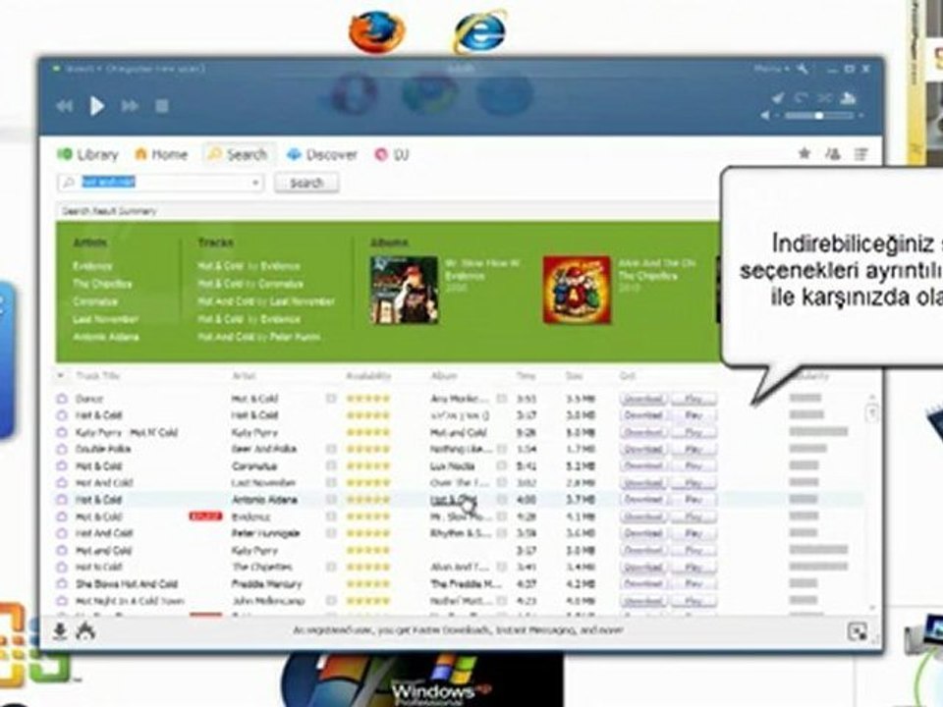Sort results by the Time column header
The image size is (943, 707).
tap(526, 376)
